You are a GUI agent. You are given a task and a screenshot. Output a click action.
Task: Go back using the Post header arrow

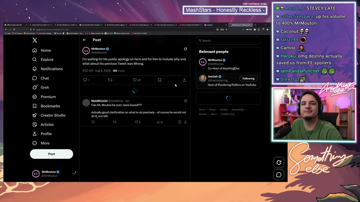[84, 40]
